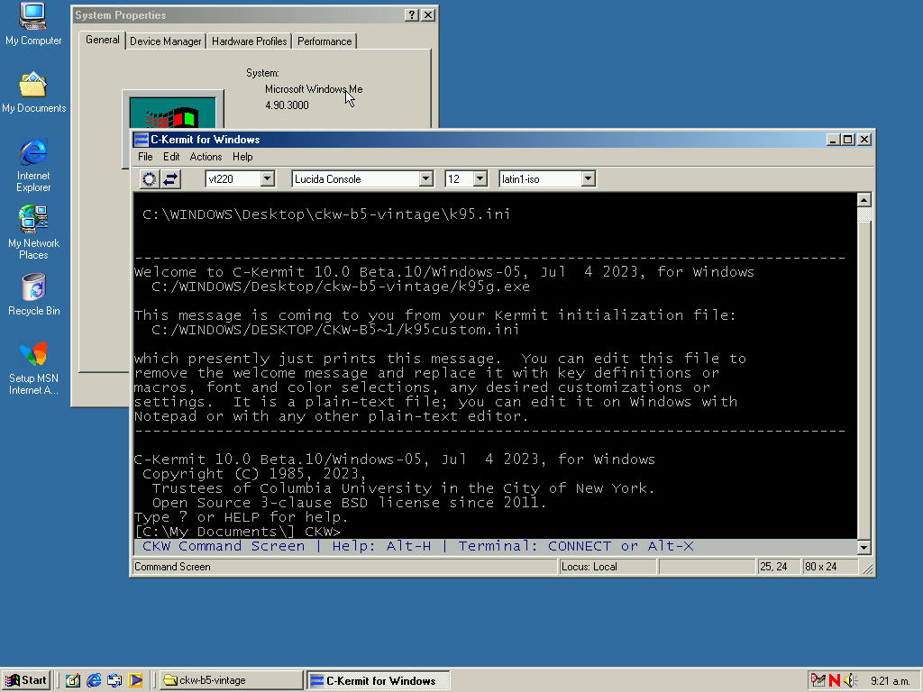Click the C-Kermit title bar icon

click(x=142, y=140)
